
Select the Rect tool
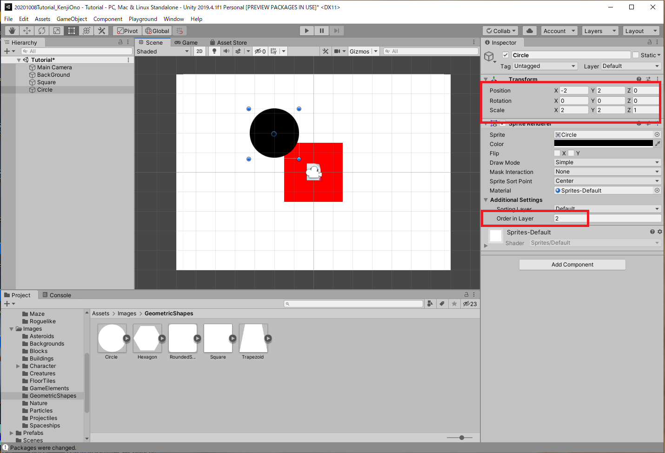click(x=72, y=31)
